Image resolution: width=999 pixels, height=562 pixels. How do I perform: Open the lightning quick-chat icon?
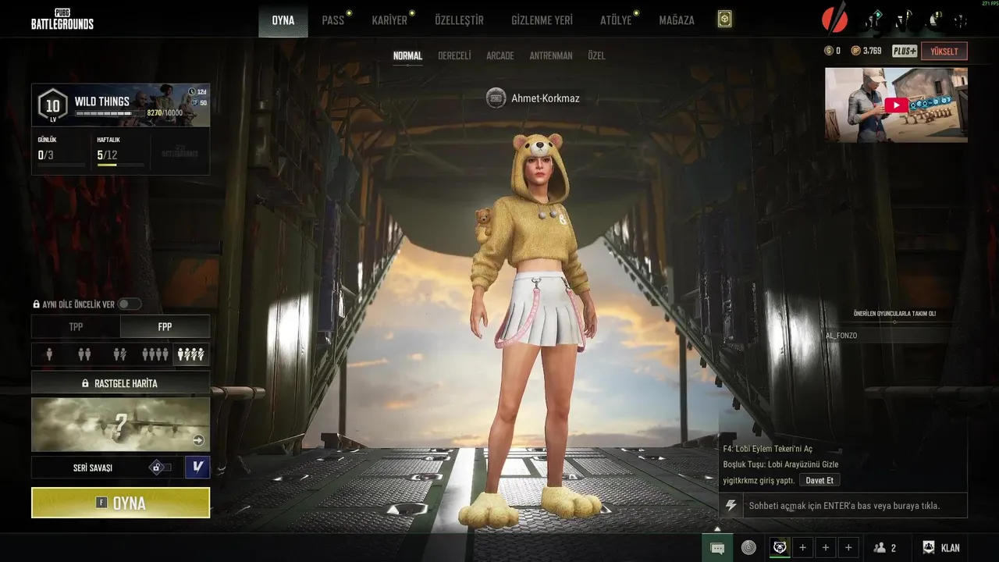[x=731, y=506]
